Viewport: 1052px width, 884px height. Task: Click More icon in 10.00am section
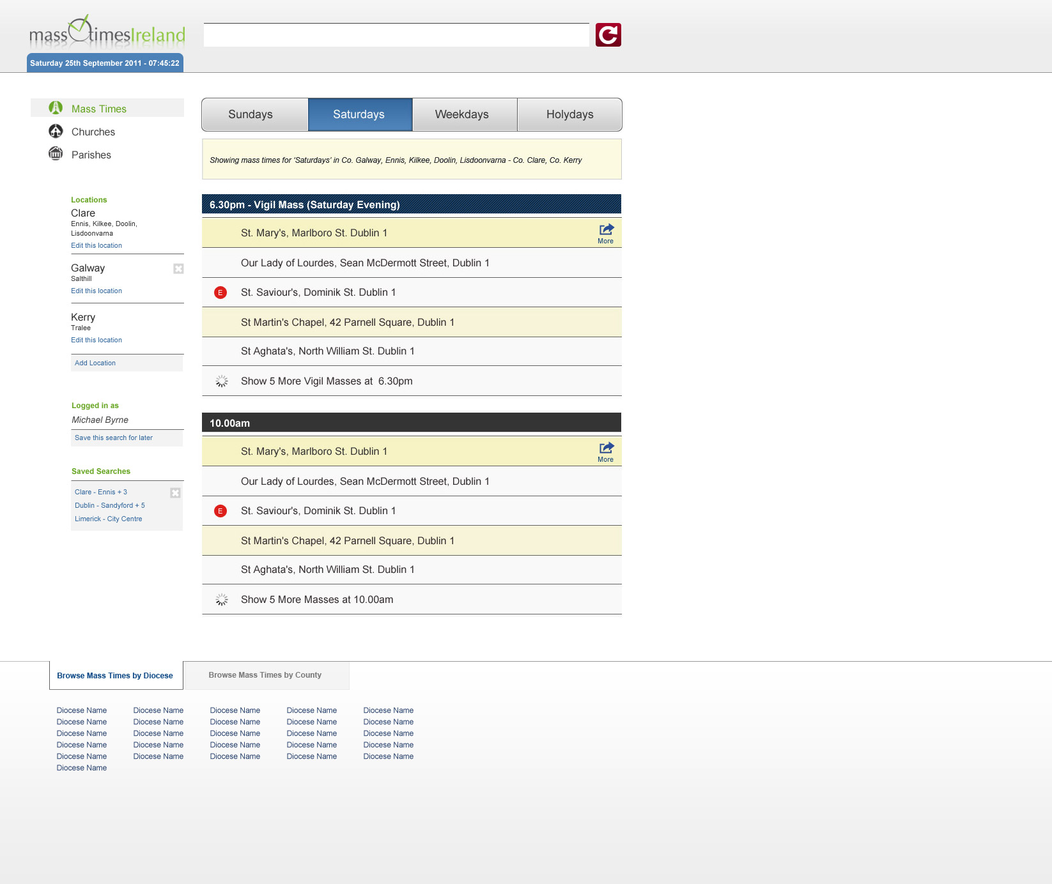[x=606, y=452]
